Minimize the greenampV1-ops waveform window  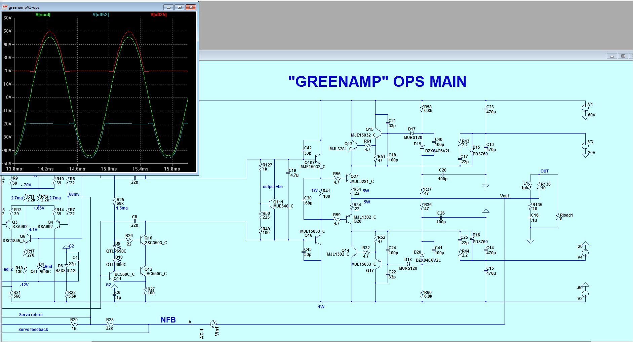168,7
